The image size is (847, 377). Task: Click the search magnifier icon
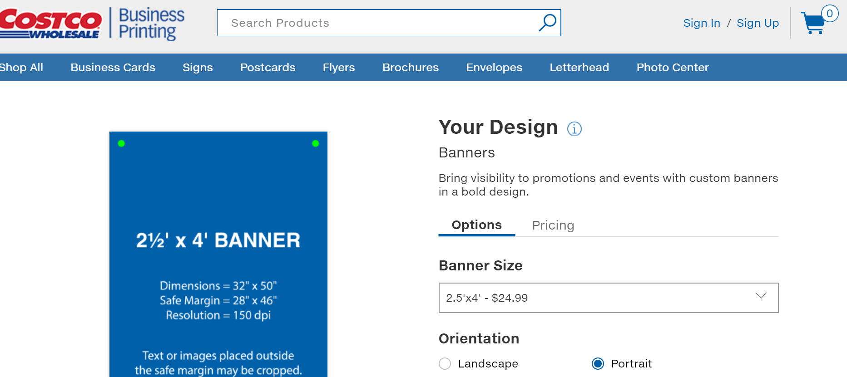click(547, 23)
